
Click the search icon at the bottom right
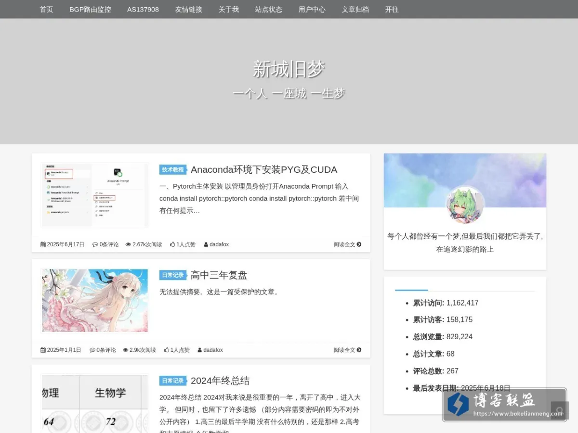(x=559, y=411)
